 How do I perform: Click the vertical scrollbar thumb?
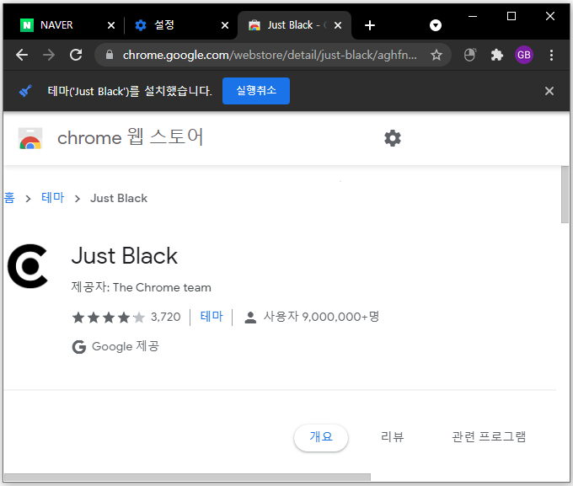pyautogui.click(x=565, y=195)
